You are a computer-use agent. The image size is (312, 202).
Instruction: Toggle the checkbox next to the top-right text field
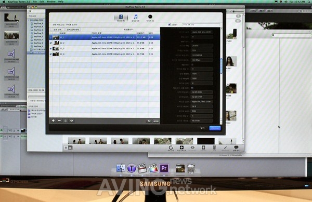[170, 24]
